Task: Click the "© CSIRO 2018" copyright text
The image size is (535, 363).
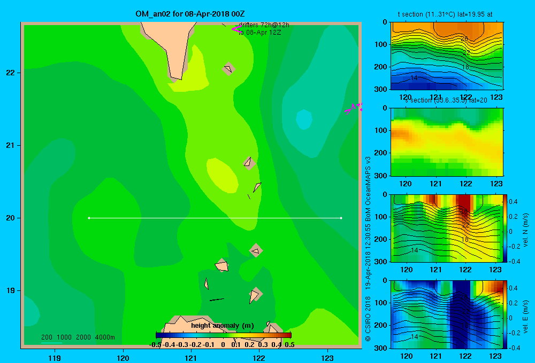Action: (368, 319)
